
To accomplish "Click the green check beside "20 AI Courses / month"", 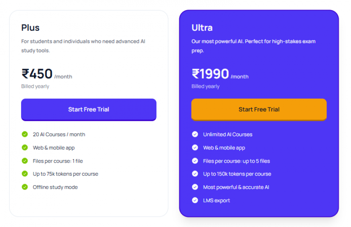I will point(24,134).
